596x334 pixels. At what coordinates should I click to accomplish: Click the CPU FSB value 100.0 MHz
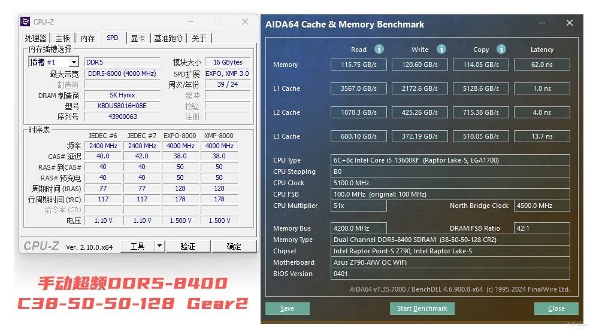click(450, 194)
